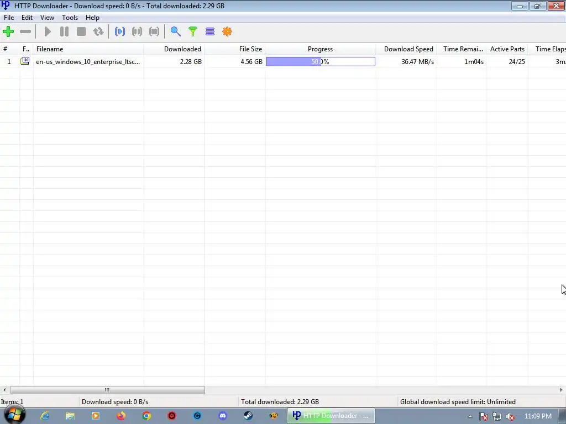This screenshot has height=424, width=566.
Task: Open the Help menu
Action: point(92,18)
